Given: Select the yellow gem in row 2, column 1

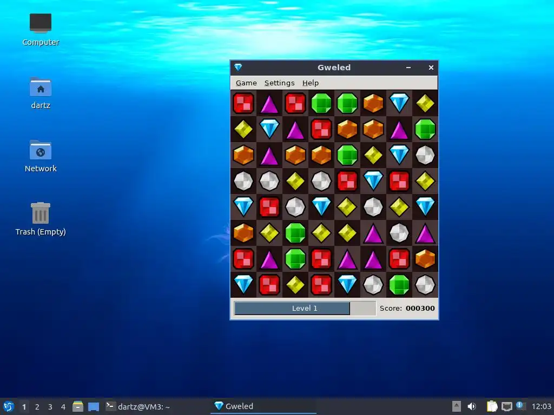Looking at the screenshot, I should [x=243, y=129].
